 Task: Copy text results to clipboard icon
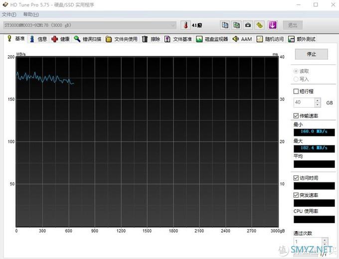pos(225,25)
